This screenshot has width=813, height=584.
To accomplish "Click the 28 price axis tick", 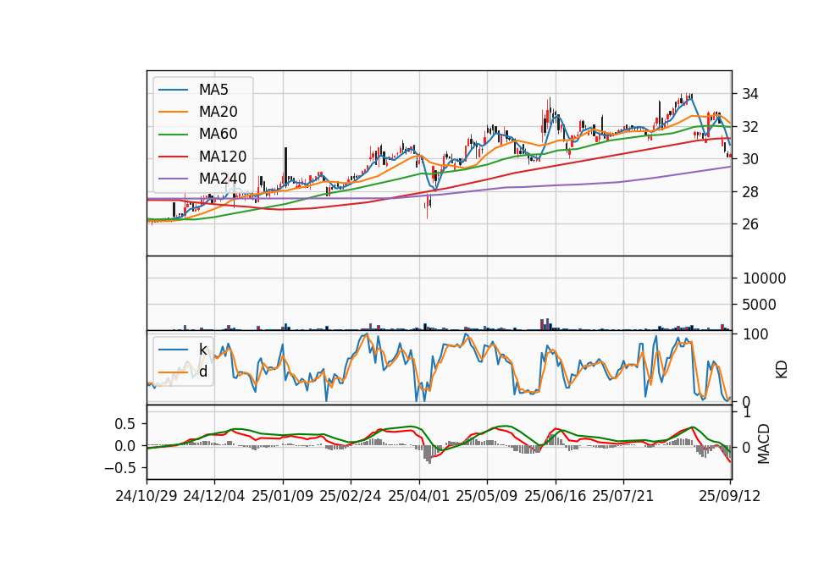I will point(750,192).
